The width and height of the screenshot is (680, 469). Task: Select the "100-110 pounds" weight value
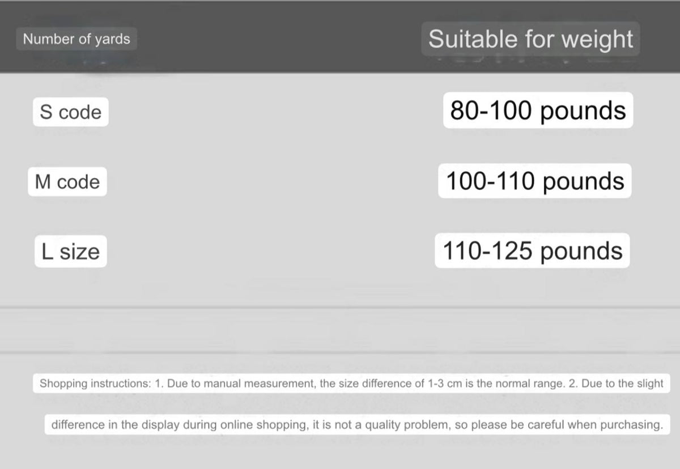pos(535,181)
